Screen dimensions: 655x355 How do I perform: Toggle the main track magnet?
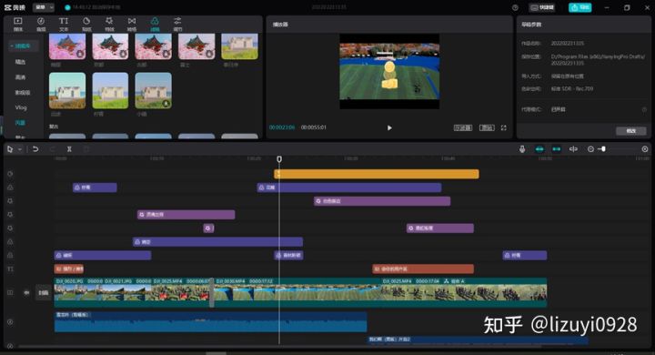[539, 149]
